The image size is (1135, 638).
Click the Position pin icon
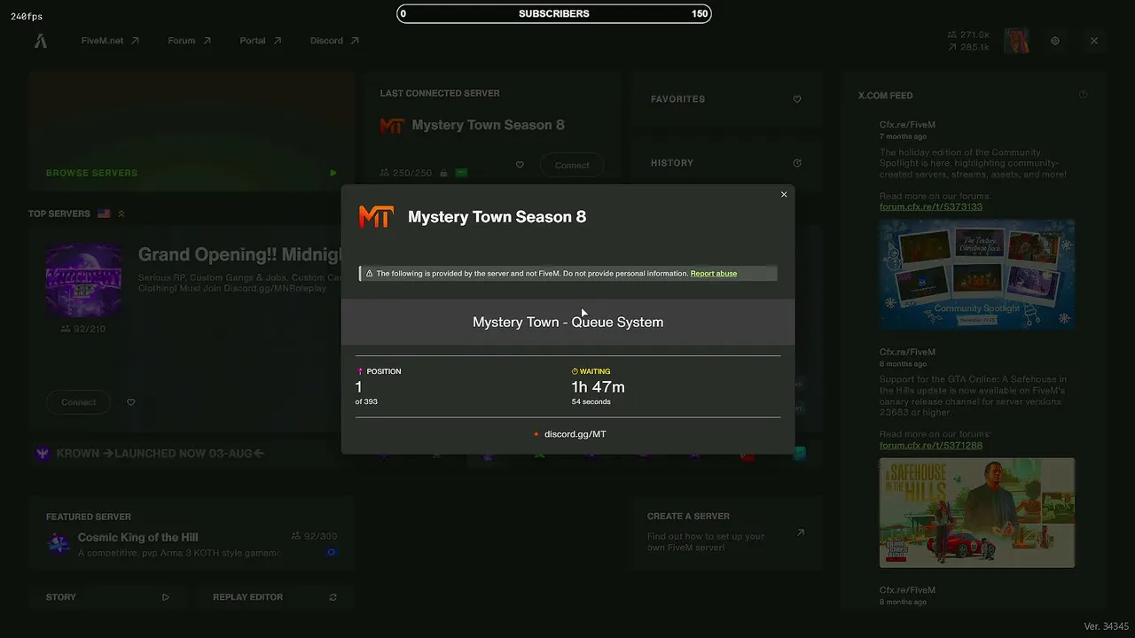(x=360, y=371)
